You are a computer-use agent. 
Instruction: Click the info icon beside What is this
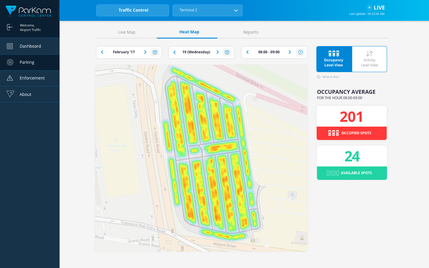point(318,77)
